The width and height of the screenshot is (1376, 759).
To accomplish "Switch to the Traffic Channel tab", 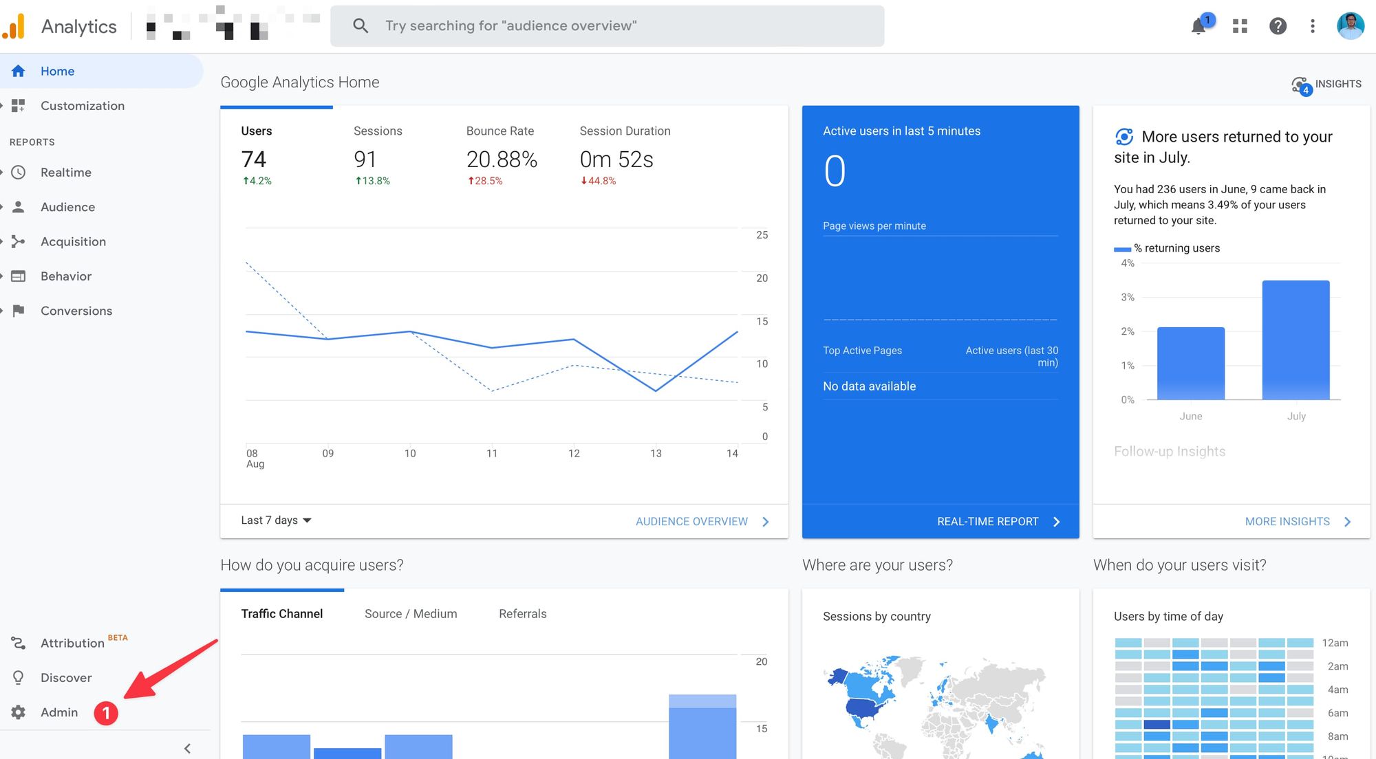I will point(281,613).
